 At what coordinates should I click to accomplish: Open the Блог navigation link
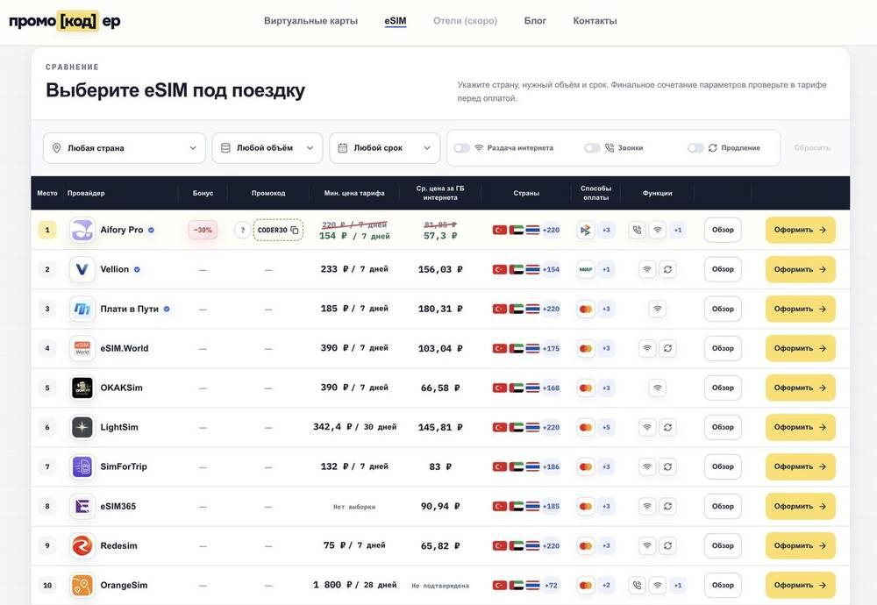pos(535,21)
